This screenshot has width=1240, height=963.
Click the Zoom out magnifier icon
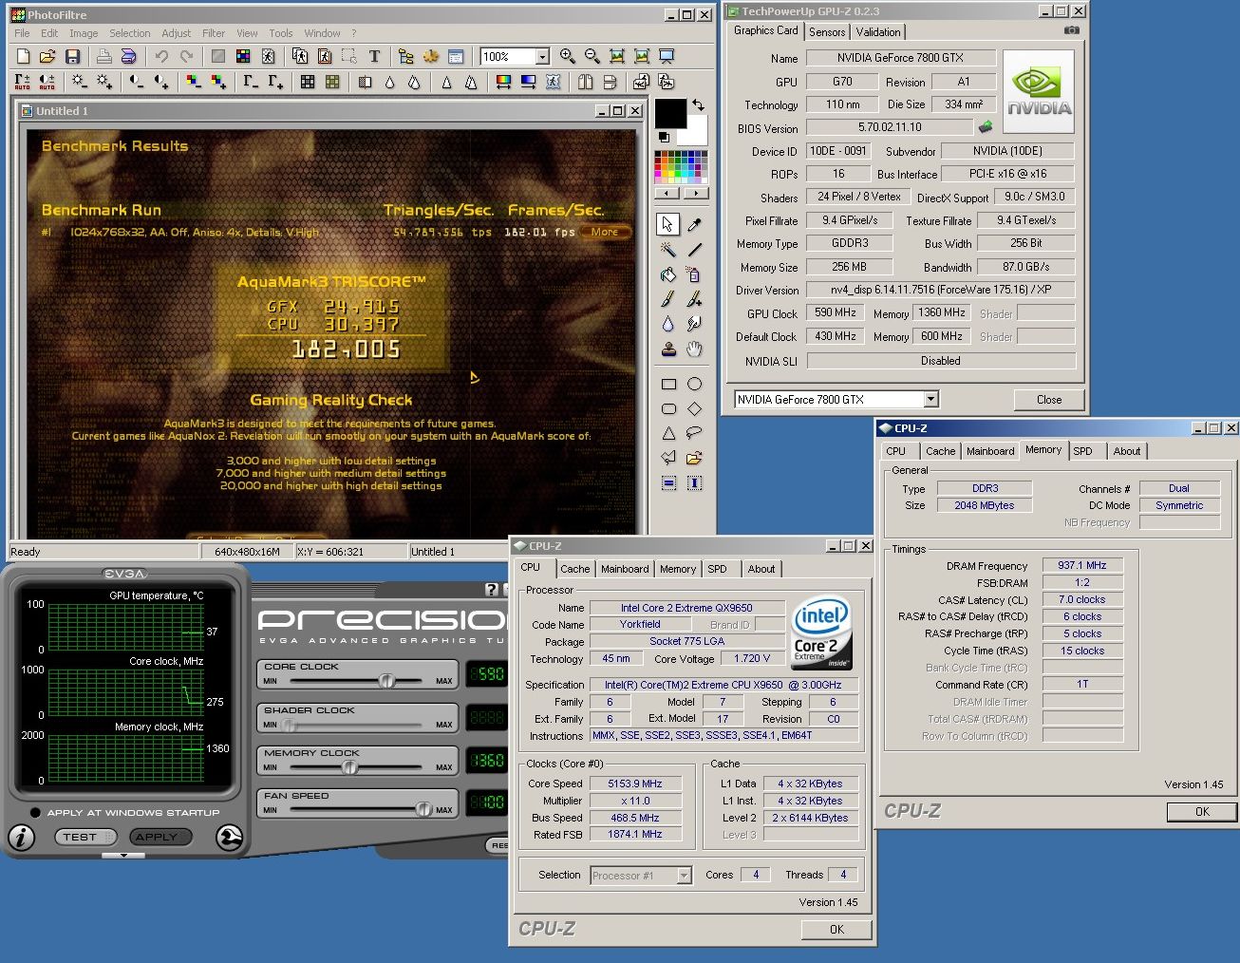[x=592, y=57]
